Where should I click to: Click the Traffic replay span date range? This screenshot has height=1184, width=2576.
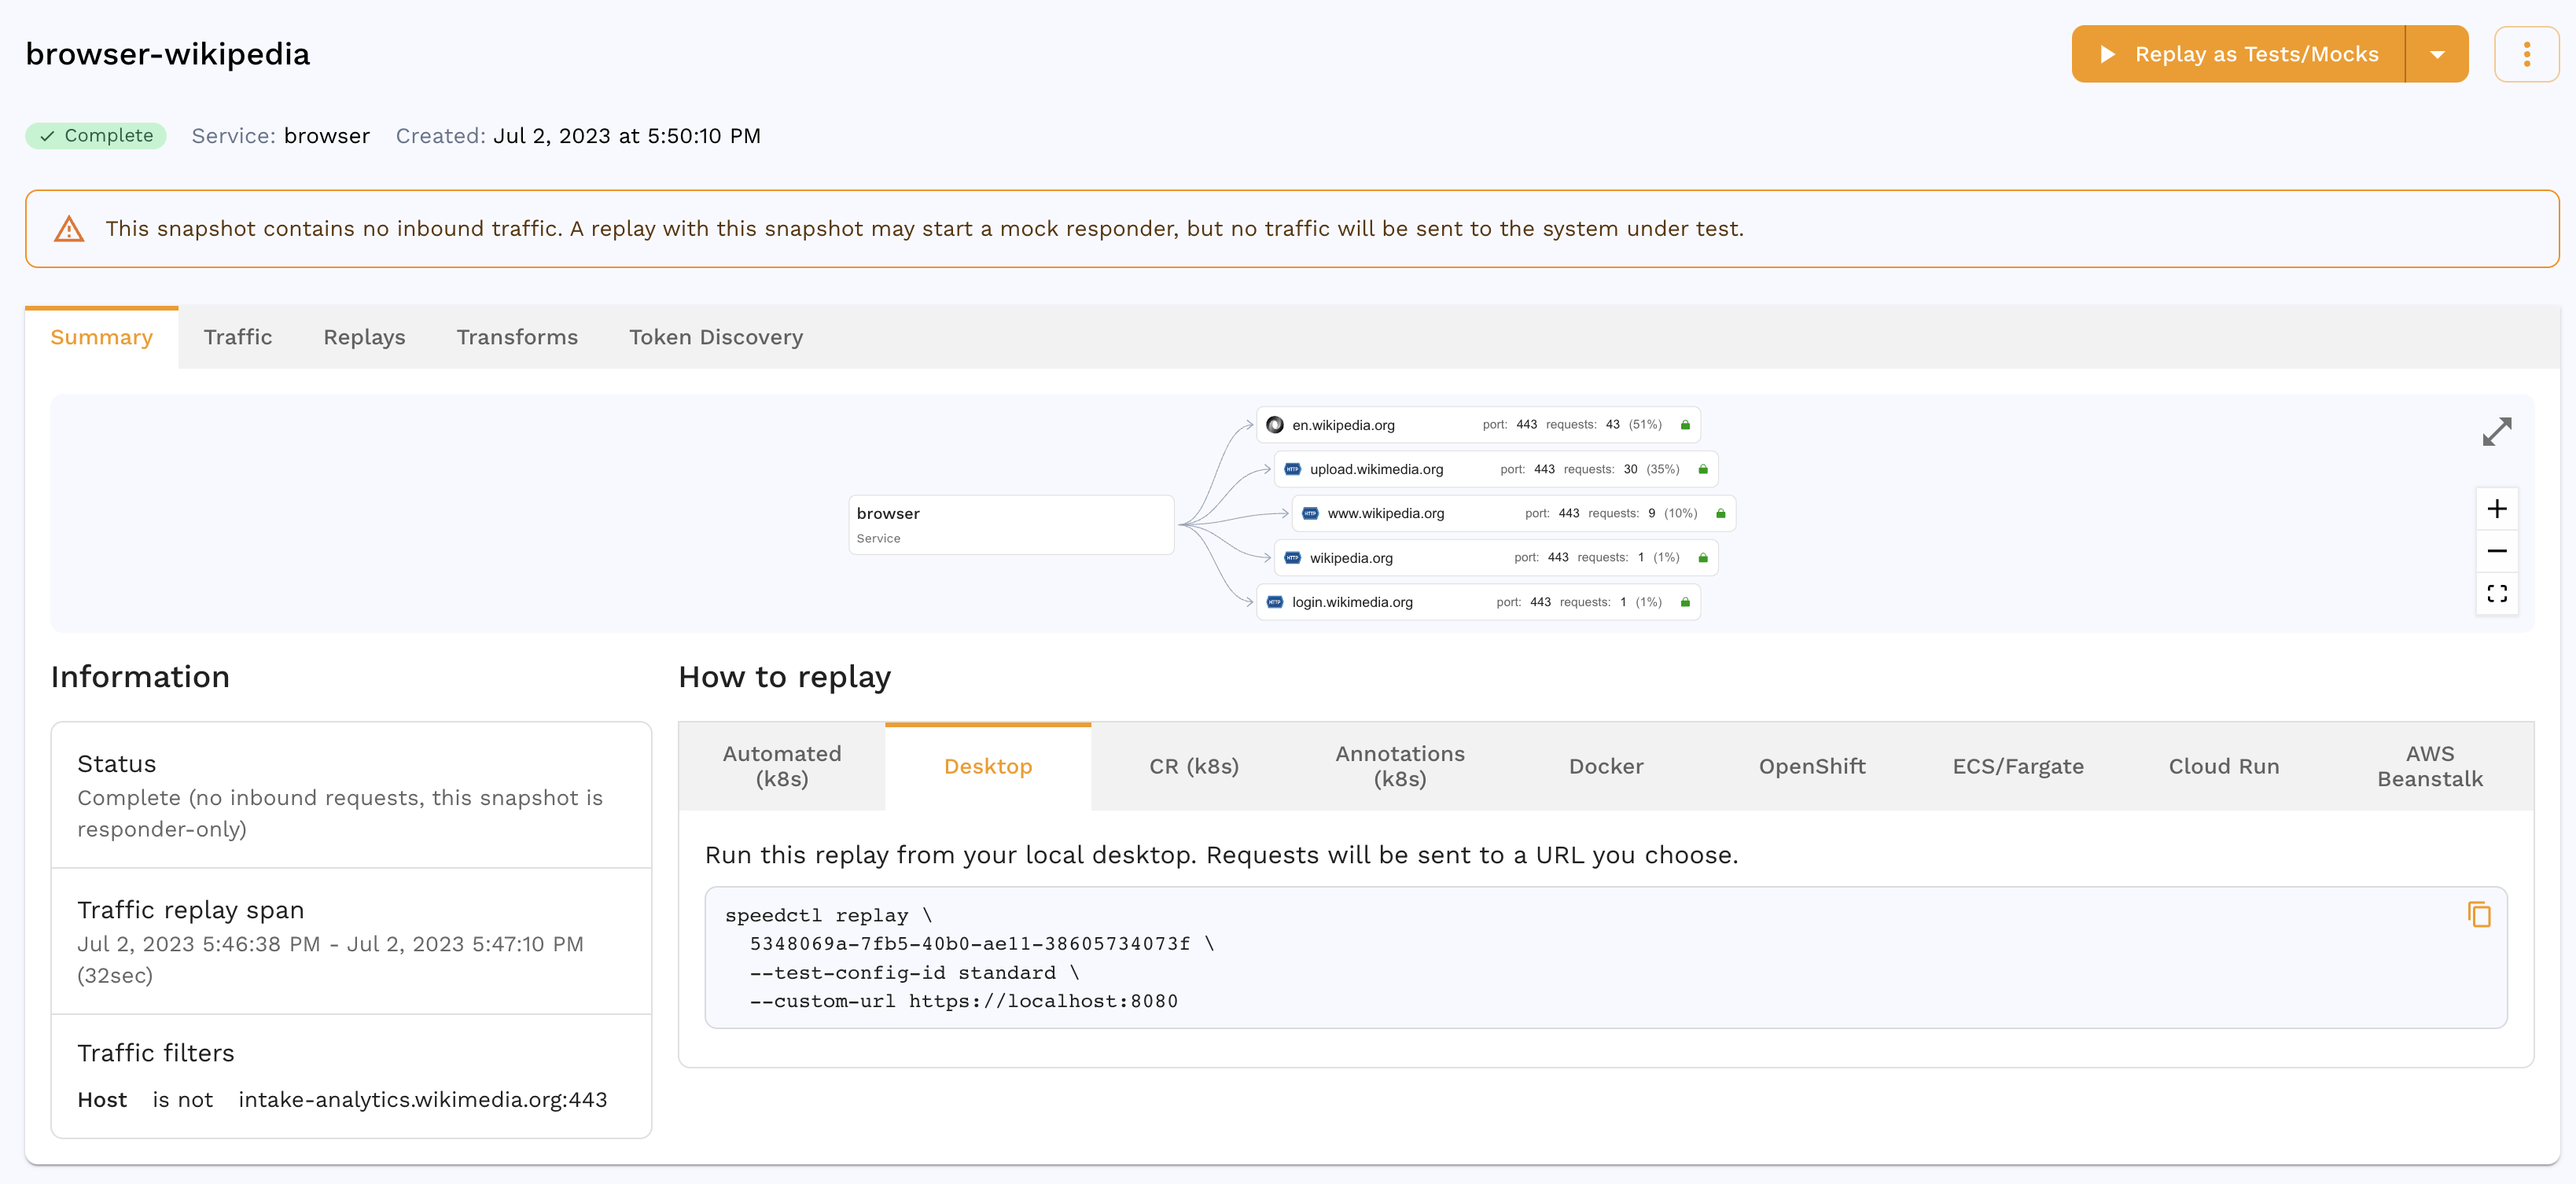330,959
